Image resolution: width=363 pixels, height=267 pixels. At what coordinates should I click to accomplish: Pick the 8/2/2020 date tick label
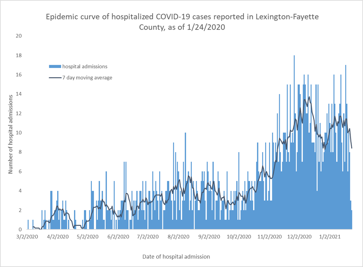(x=178, y=237)
